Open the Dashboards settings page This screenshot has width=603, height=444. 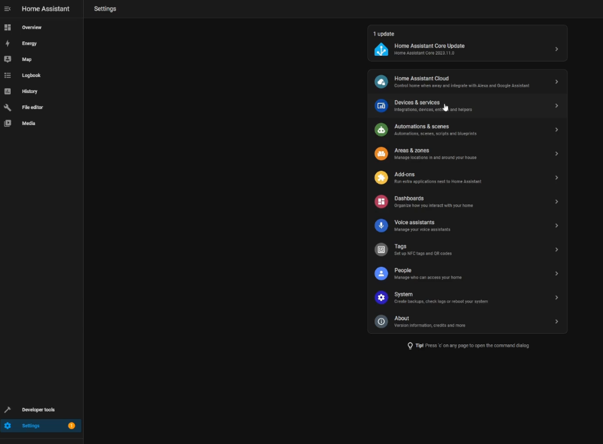point(467,202)
